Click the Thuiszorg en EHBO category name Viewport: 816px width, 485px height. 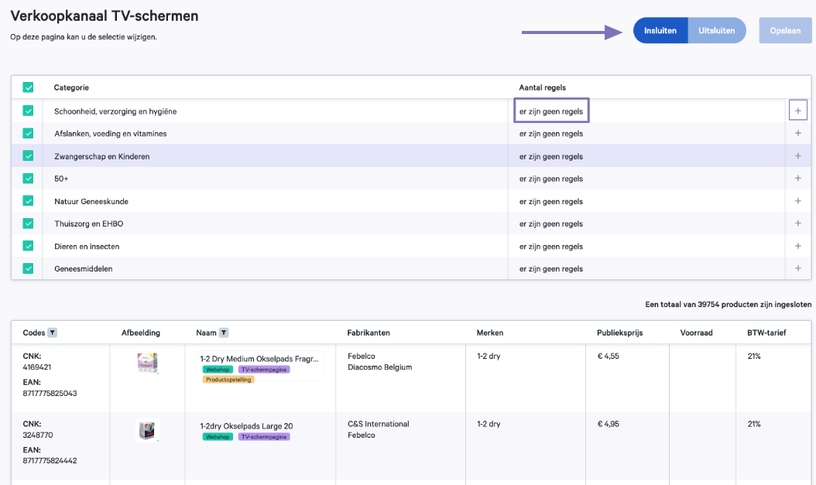coord(89,224)
